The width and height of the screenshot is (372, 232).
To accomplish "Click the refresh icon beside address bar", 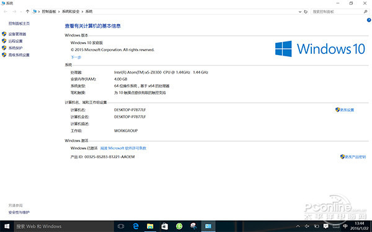I will [306, 12].
